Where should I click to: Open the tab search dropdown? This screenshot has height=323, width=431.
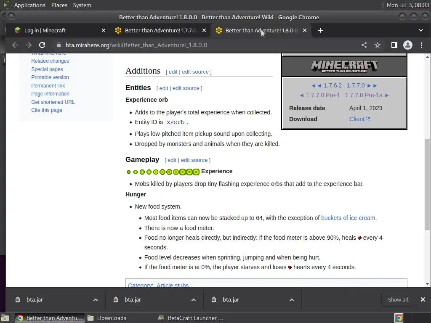click(x=421, y=30)
